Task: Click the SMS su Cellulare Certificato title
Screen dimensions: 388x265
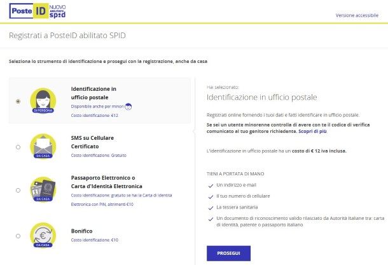Action: [92, 142]
